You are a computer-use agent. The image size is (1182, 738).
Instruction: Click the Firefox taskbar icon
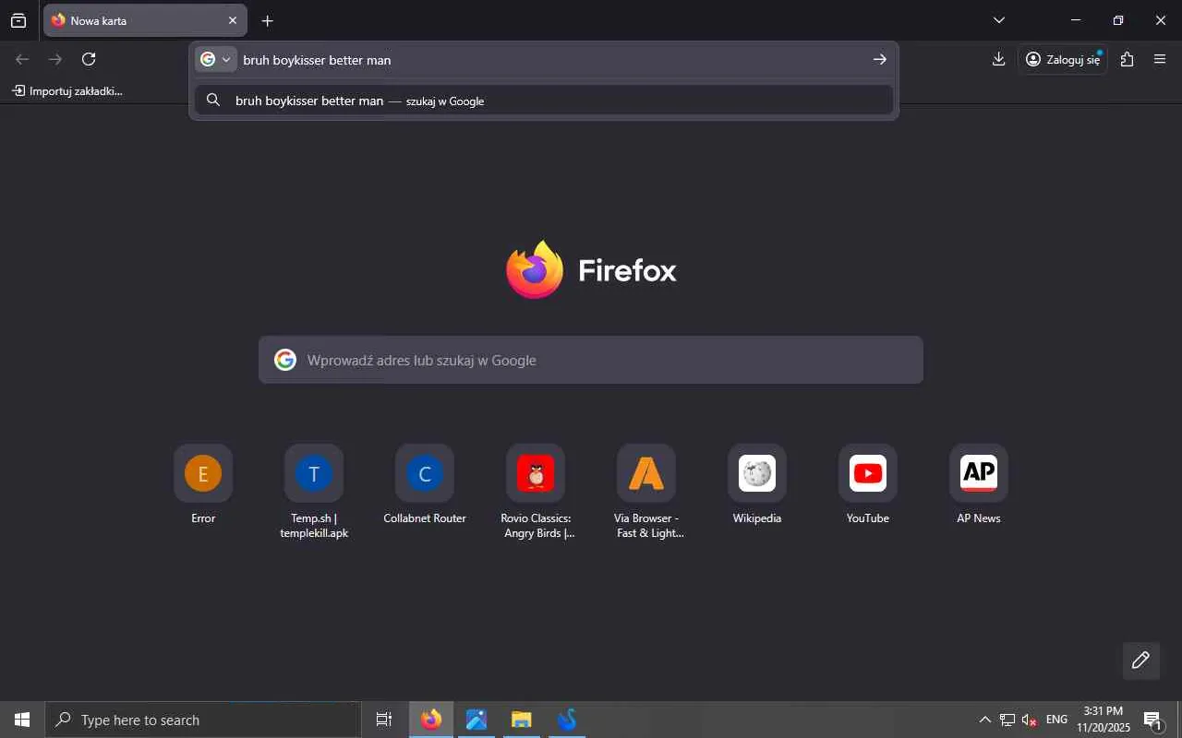431,720
